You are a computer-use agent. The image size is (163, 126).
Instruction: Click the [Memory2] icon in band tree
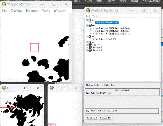[90, 47]
